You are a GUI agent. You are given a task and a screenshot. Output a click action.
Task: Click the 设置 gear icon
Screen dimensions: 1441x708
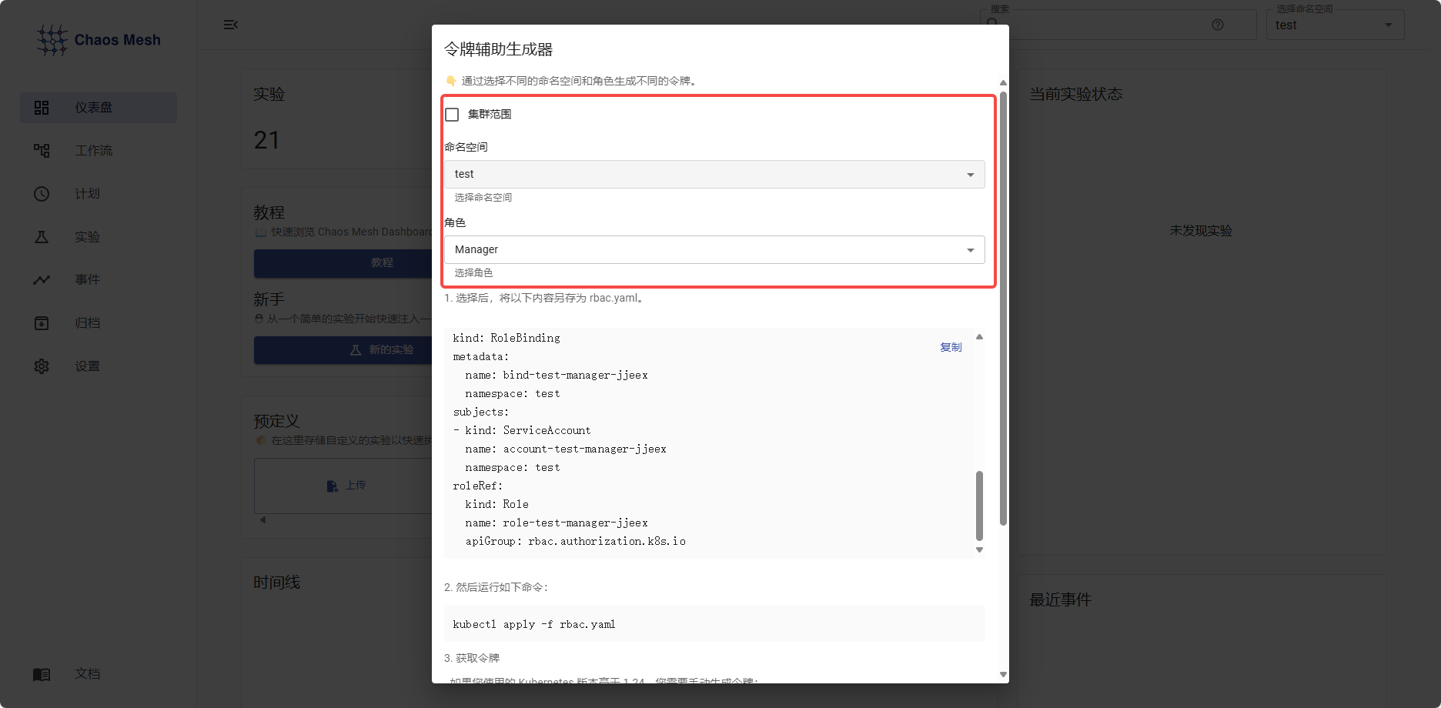42,366
